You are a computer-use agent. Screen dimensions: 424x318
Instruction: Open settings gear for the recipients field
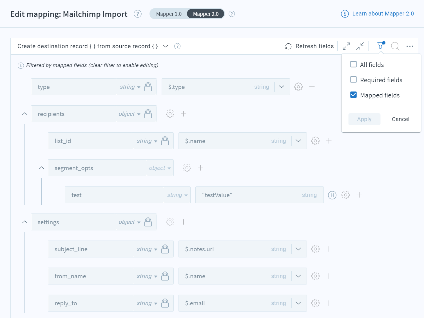pos(170,114)
